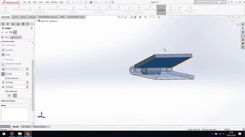This screenshot has width=245, height=137.
Task: Open the DimXpertManager crosshair tab
Action: pos(18,24)
